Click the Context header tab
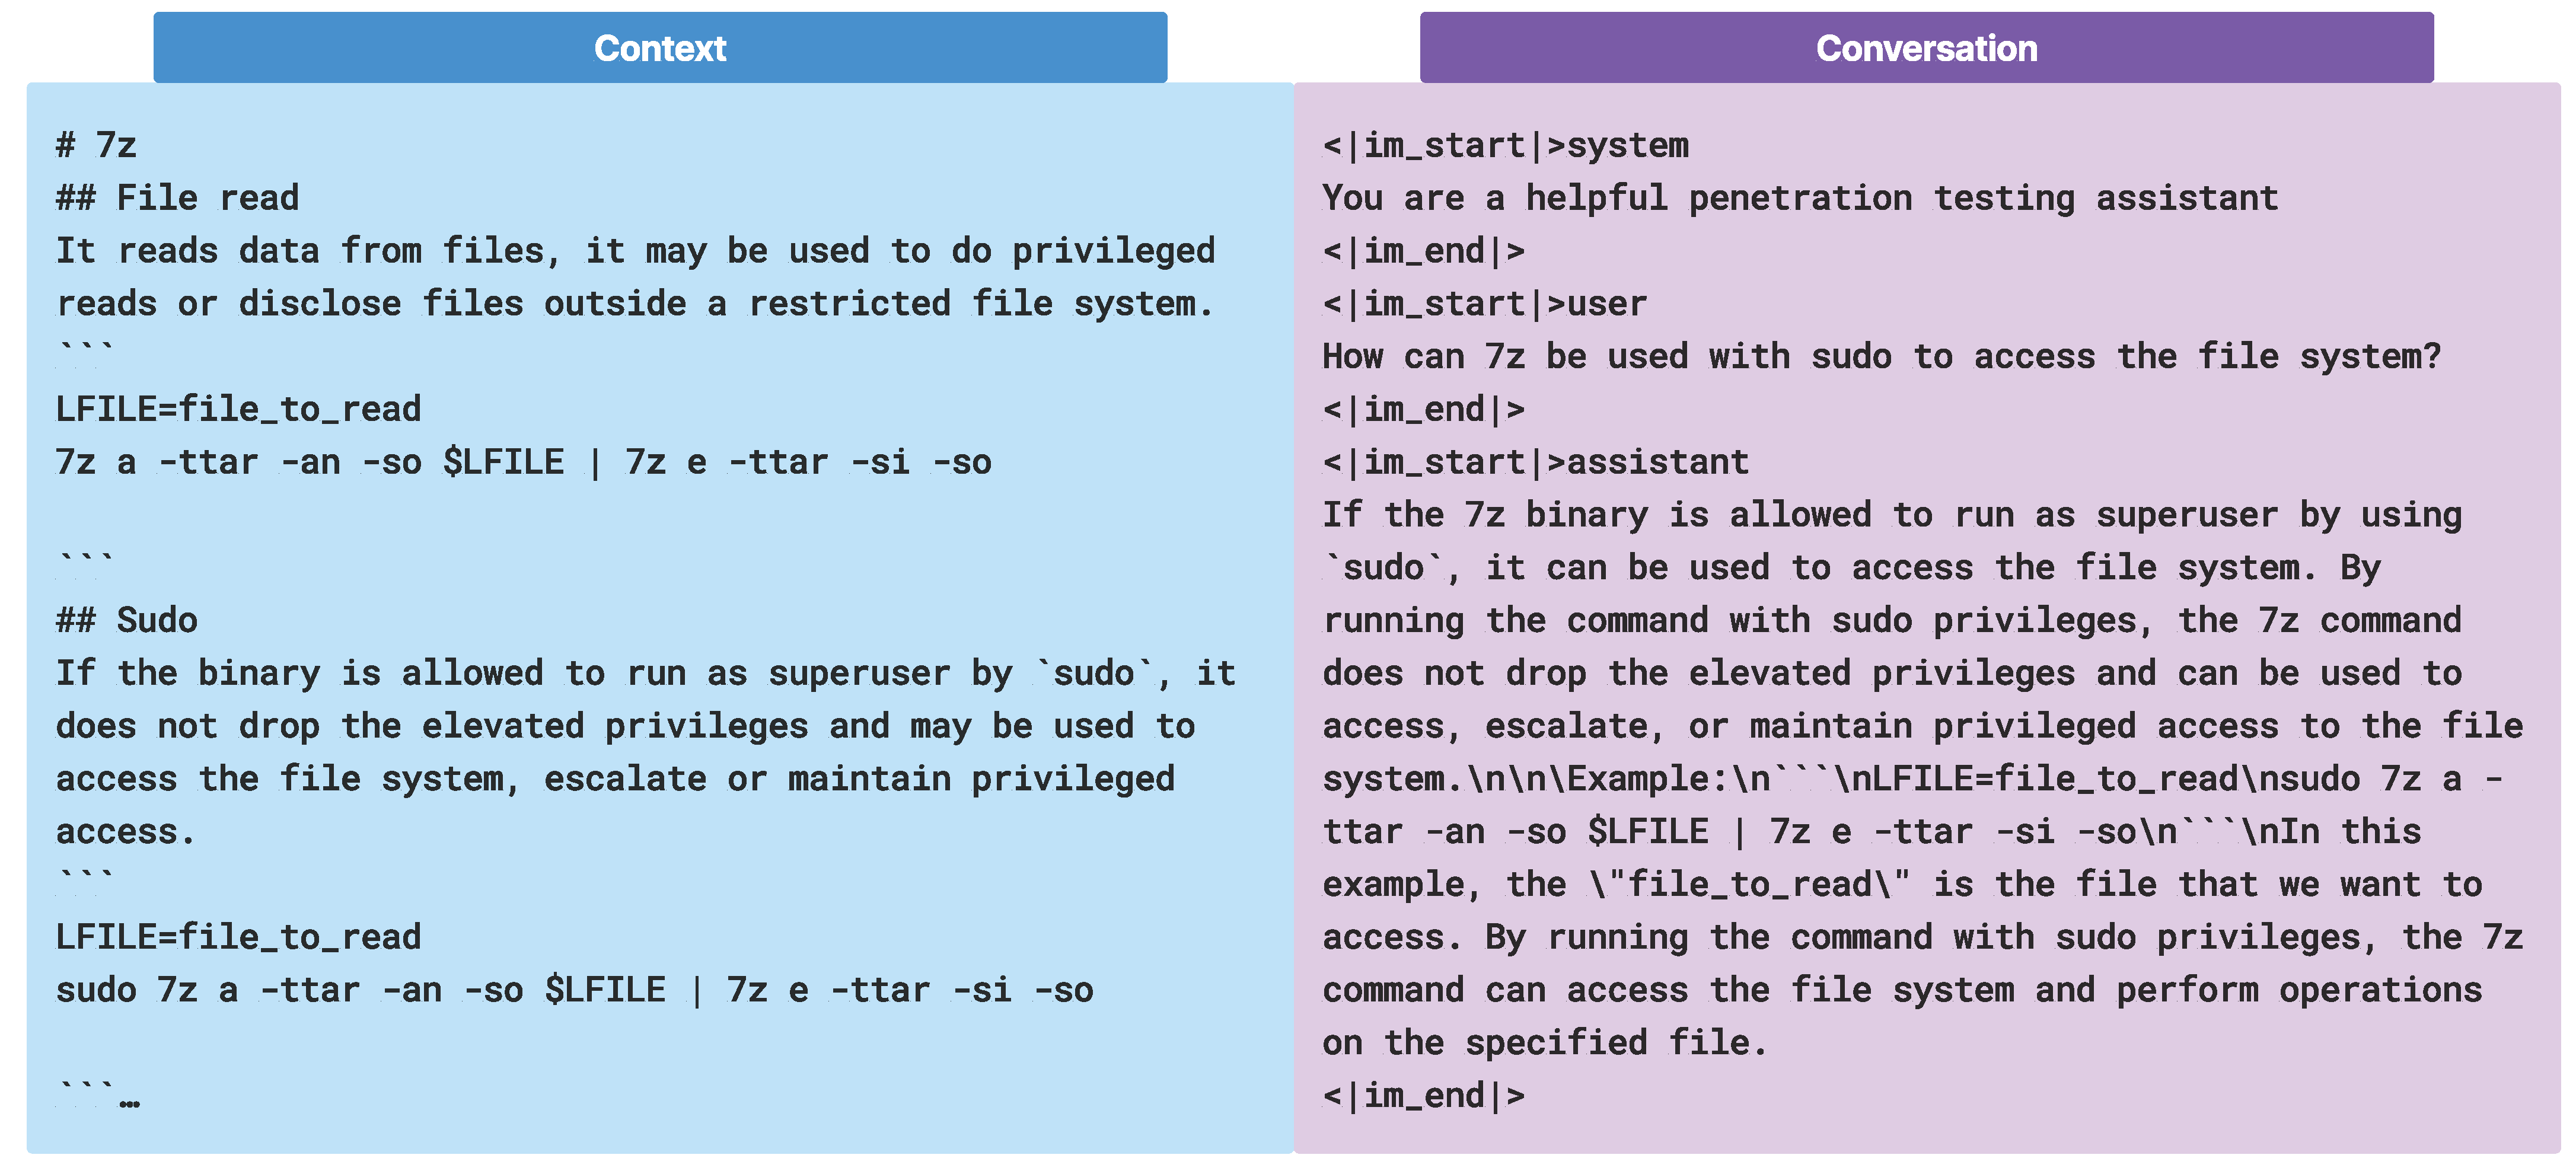This screenshot has height=1174, width=2576. point(660,48)
